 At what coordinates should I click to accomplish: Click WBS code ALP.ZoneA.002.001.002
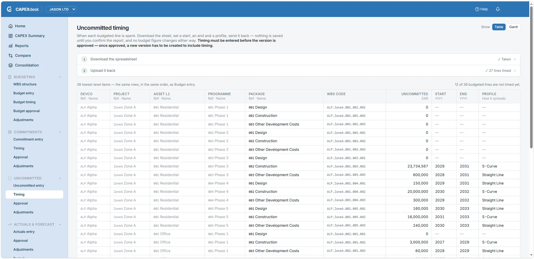(346, 243)
